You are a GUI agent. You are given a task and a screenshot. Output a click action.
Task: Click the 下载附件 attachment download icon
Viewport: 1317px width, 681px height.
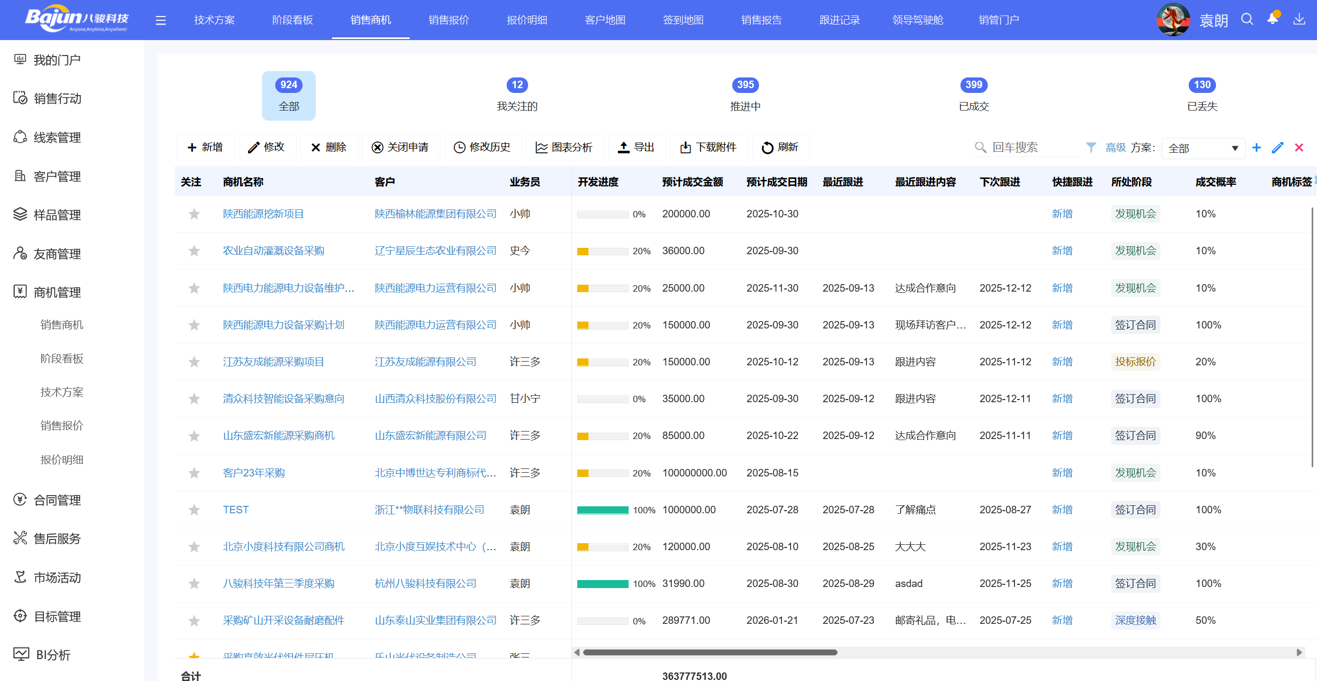686,147
